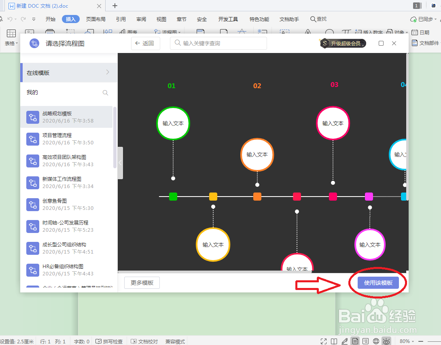Click the icon of 成长型公司组织结构 item
441x345 pixels.
[x=33, y=248]
